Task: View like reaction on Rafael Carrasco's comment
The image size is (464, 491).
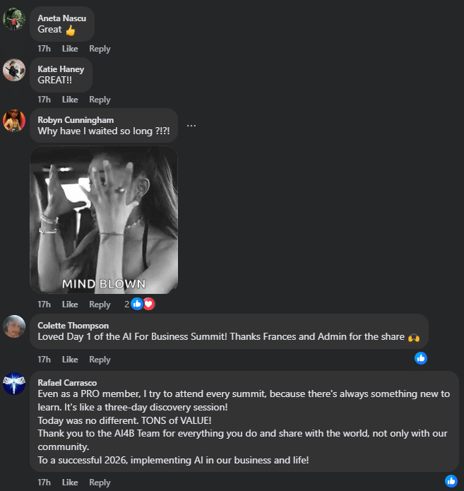Action: [451, 481]
